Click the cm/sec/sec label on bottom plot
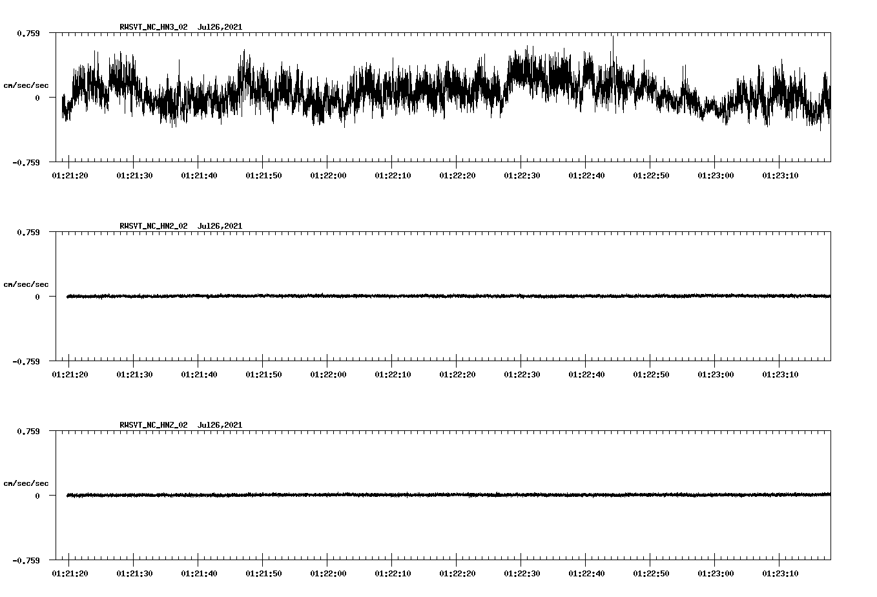This screenshot has width=877, height=597. [26, 483]
